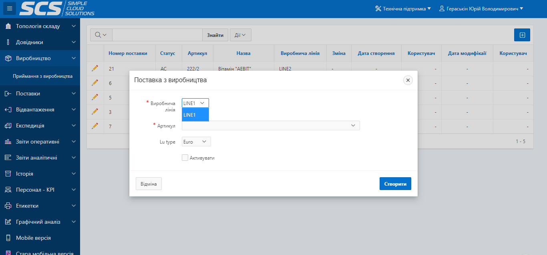Expand the Топологія складу chevron

click(73, 26)
